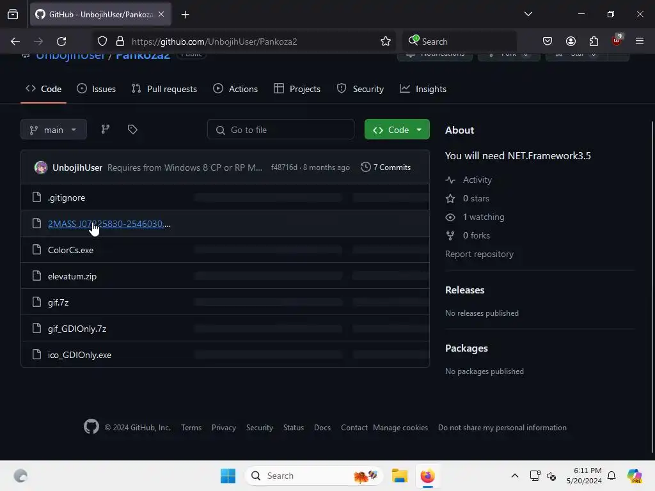
Task: Click the file icon beside gif.7z
Action: 36,302
